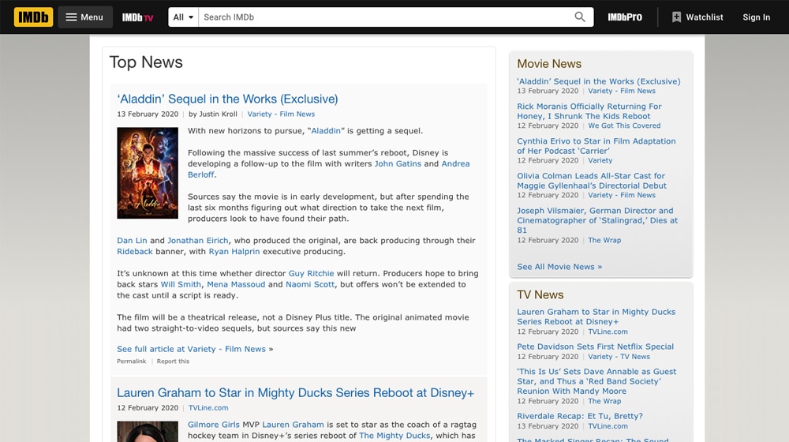Open the hamburger Menu button
The height and width of the screenshot is (442, 789).
(84, 17)
